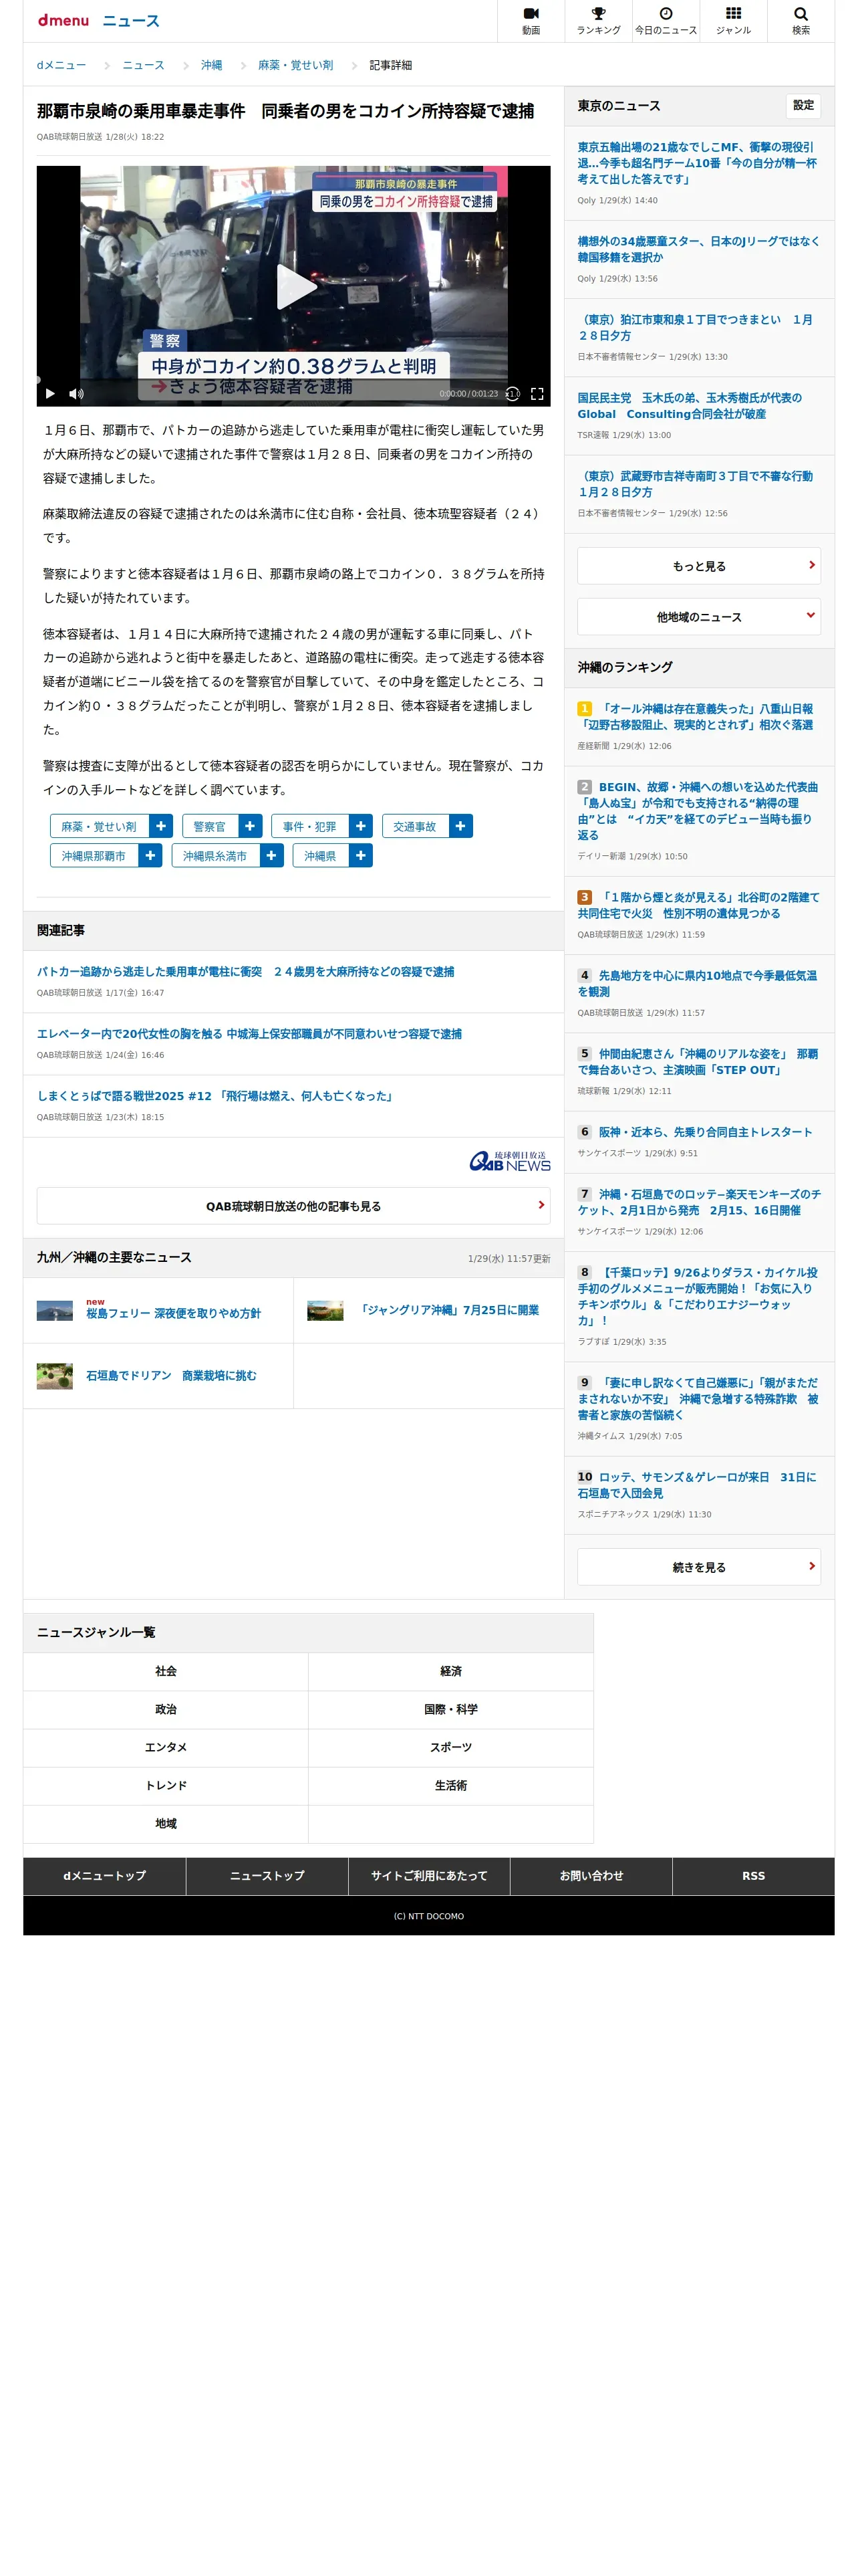This screenshot has height=2576, width=858.
Task: Select the スポーツ news genre
Action: pyautogui.click(x=450, y=1747)
